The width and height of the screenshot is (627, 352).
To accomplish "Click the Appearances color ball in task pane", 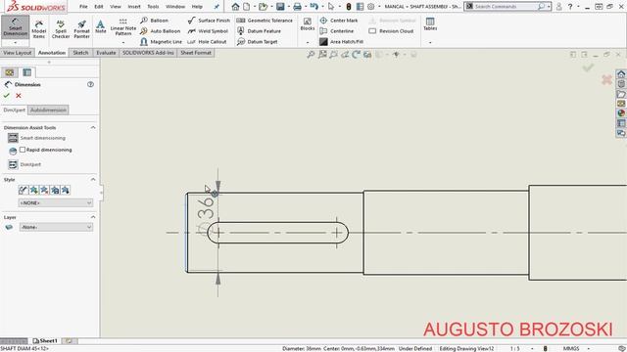I will [621, 113].
